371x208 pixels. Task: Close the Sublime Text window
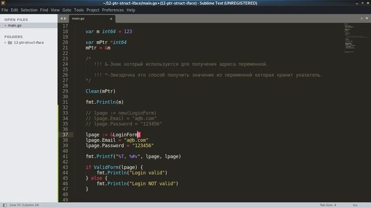pyautogui.click(x=368, y=3)
